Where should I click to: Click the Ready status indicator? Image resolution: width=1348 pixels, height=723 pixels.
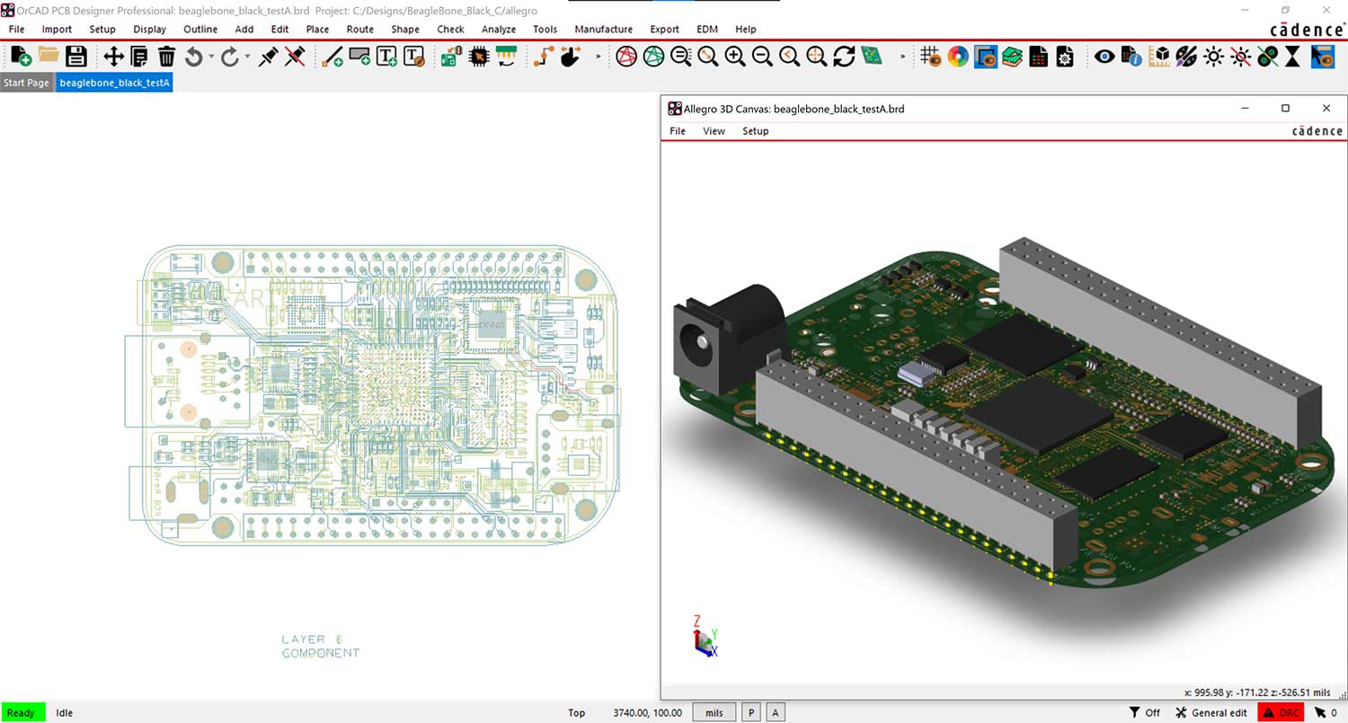(22, 712)
